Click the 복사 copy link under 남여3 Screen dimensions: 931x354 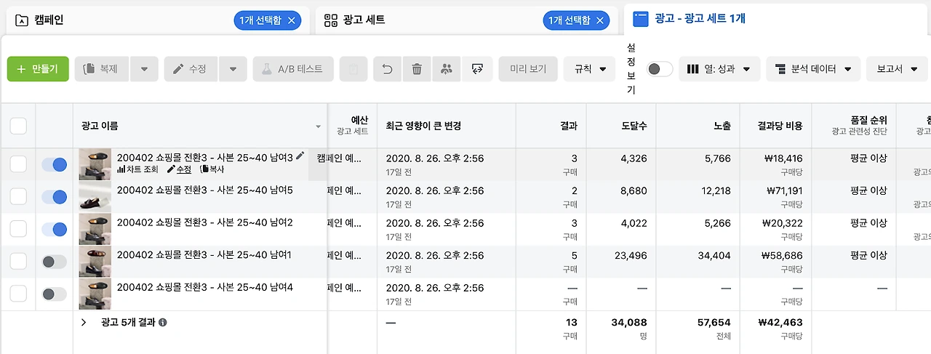[x=212, y=169]
